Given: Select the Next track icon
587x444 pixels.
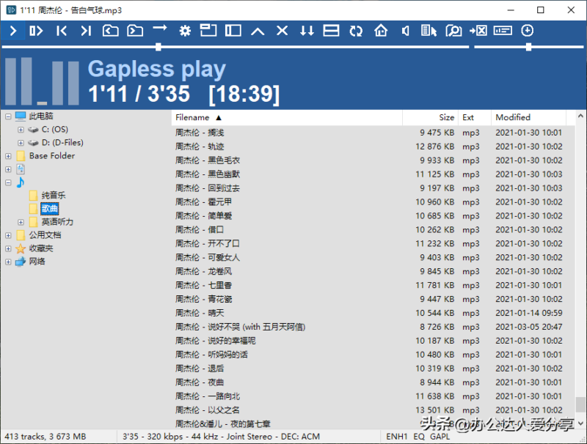Looking at the screenshot, I should click(x=85, y=31).
